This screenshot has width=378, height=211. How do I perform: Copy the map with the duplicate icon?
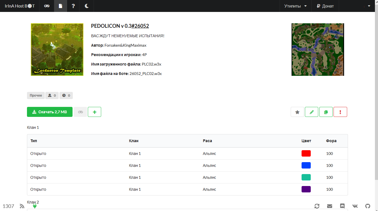(x=326, y=112)
